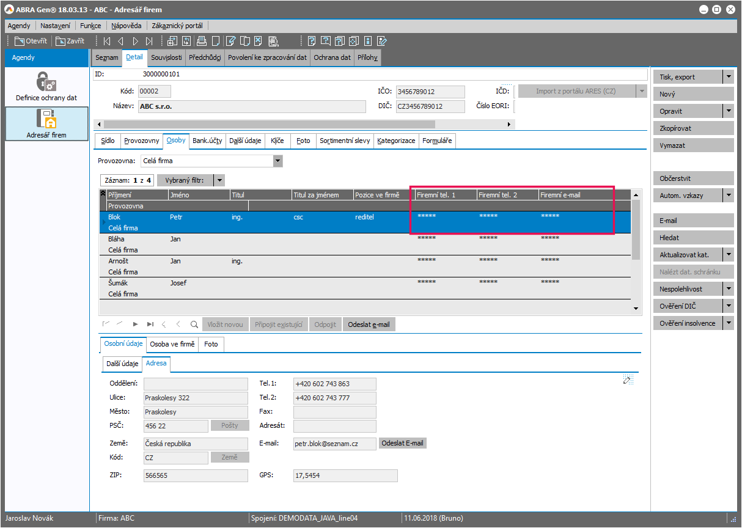Open the Provozovna dropdown
Screen dimensions: 742x528
[x=278, y=161]
